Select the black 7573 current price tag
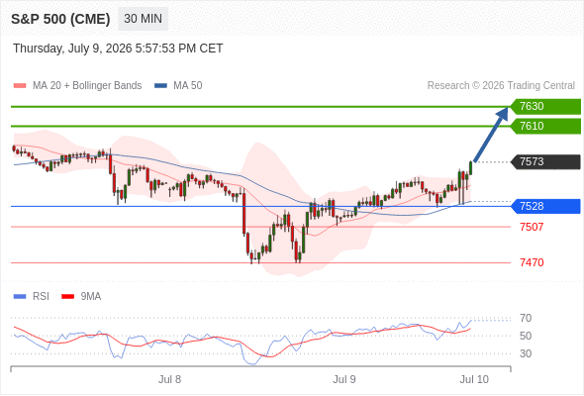Screen dimensions: 584x396 coord(545,161)
